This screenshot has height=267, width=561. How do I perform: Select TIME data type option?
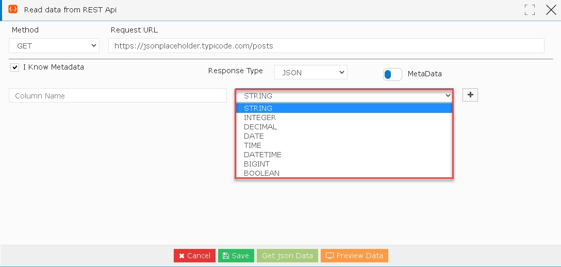[x=344, y=145]
